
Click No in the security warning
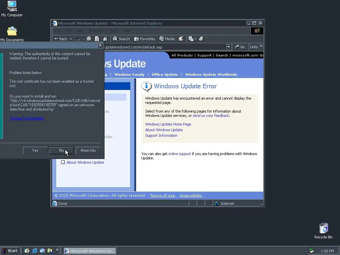[61, 150]
